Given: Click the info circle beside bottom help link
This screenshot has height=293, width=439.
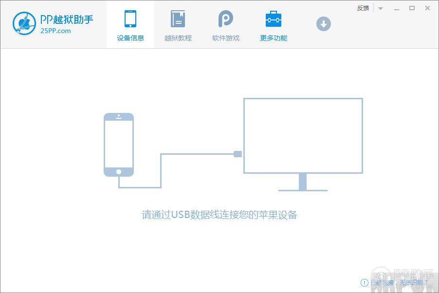Looking at the screenshot, I should tap(365, 283).
